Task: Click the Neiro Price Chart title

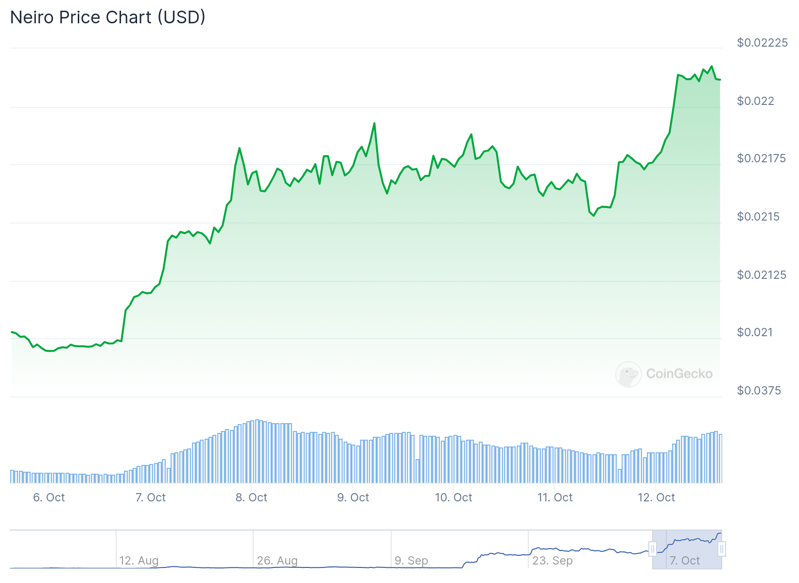Action: click(108, 17)
